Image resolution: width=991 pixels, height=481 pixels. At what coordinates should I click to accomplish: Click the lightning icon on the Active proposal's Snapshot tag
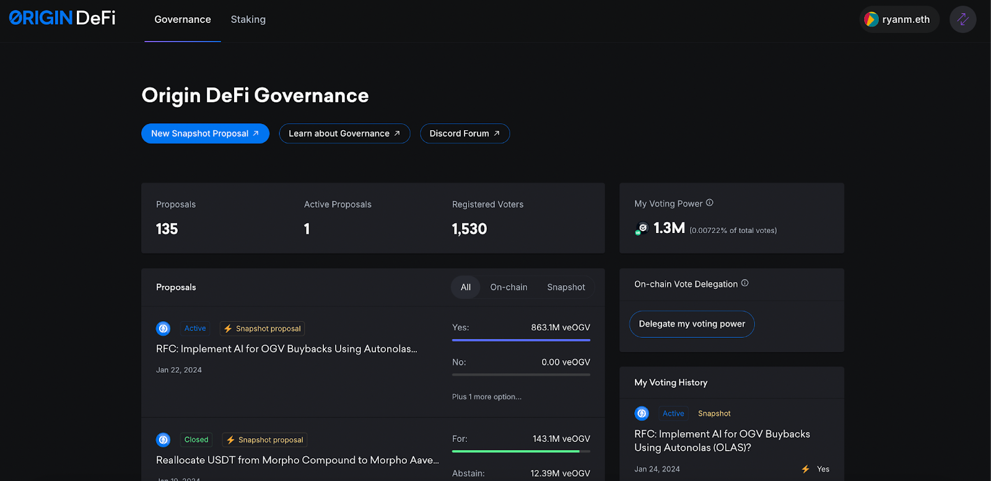228,329
